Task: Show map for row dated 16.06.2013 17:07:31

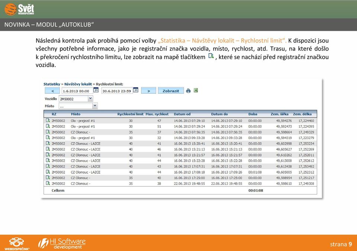Action: [x=48, y=166]
